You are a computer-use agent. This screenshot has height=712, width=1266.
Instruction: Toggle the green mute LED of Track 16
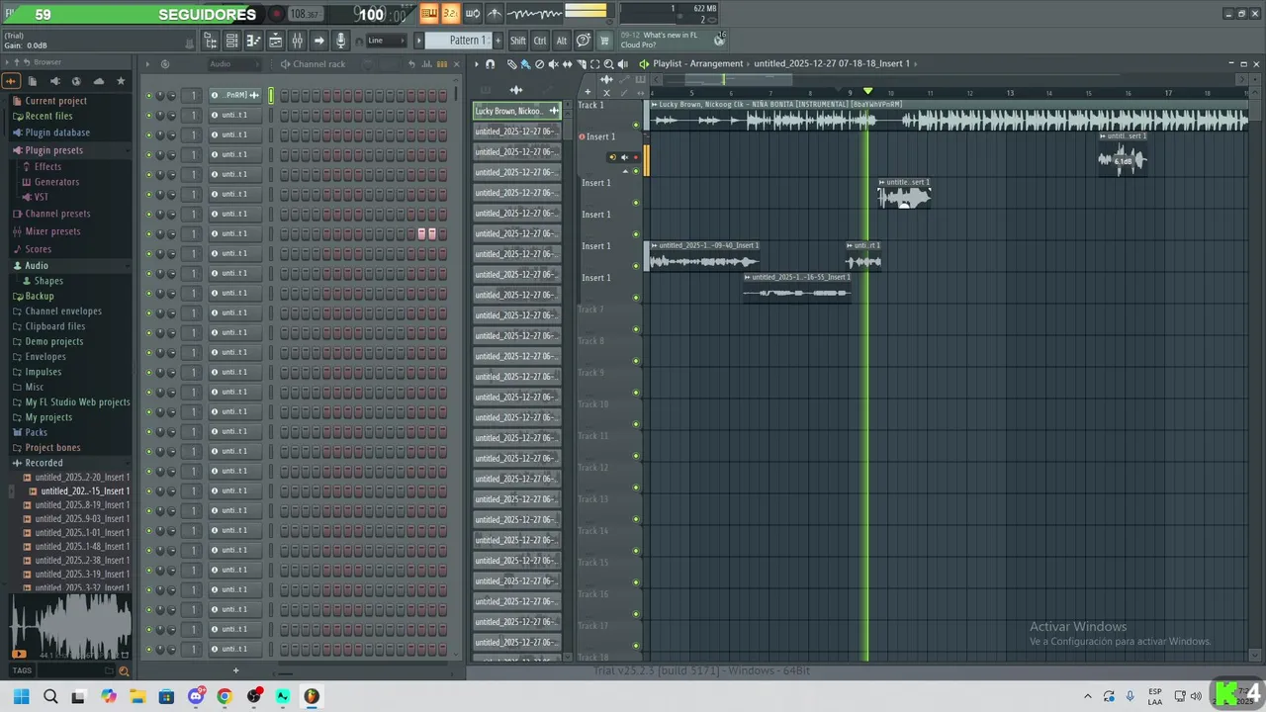[x=636, y=614]
